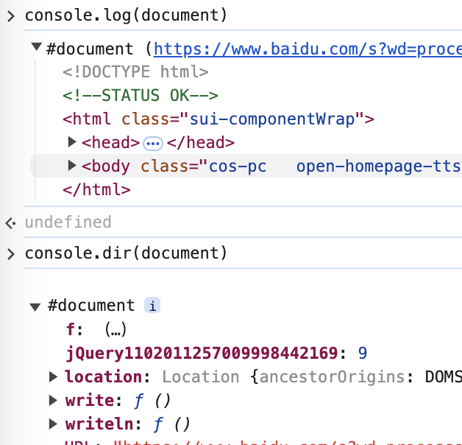
Task: Expand the body element arrow
Action: pyautogui.click(x=72, y=166)
